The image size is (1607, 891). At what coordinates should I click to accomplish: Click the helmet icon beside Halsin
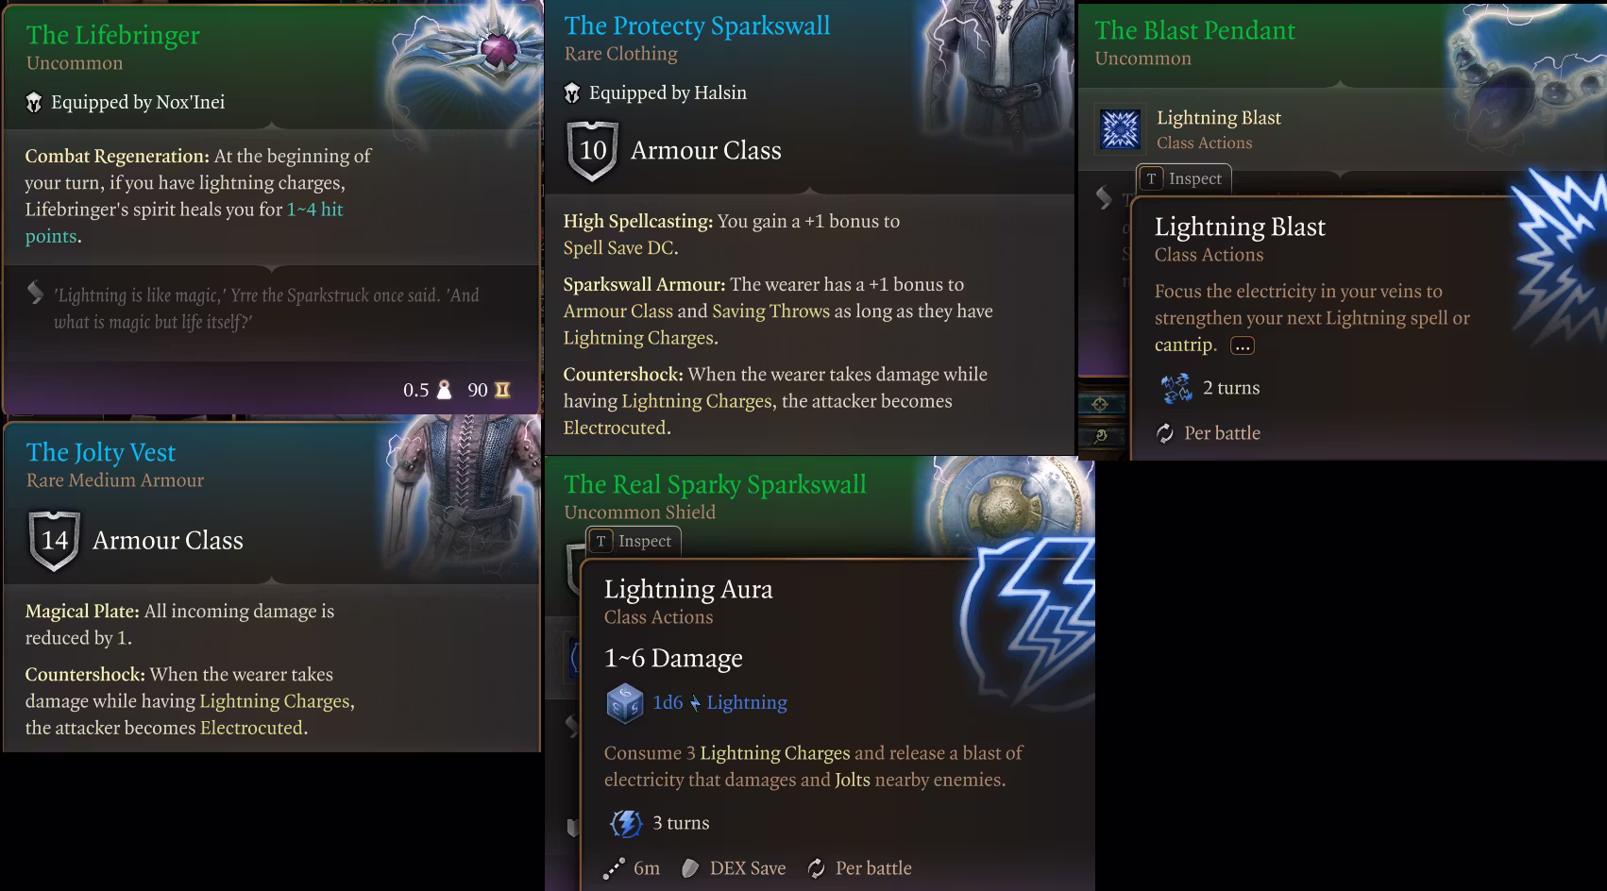[x=572, y=92]
